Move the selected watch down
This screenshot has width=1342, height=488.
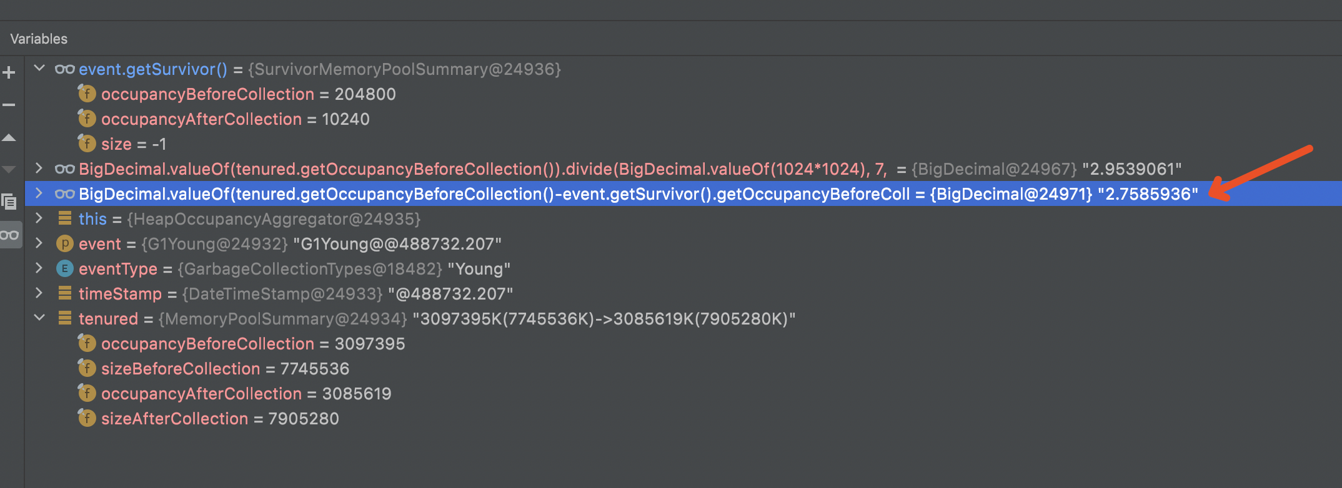click(9, 168)
